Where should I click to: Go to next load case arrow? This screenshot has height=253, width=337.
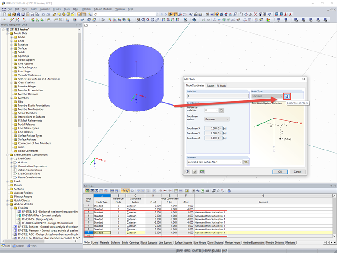click(x=166, y=14)
